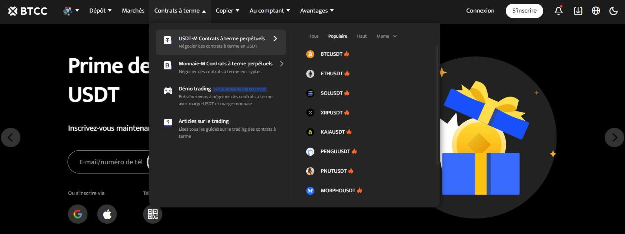Screen dimensions: 625x234
Task: Open notifications via the bell icon
Action: coord(558,11)
